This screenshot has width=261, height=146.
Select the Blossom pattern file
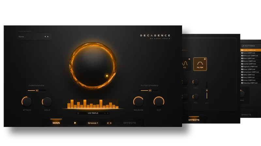[251, 61]
